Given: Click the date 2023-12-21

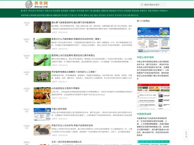Looking at the screenshot, I should point(63,98).
